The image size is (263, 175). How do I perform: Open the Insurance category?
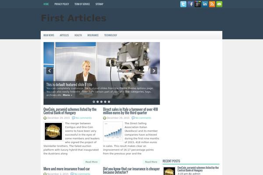click(93, 35)
